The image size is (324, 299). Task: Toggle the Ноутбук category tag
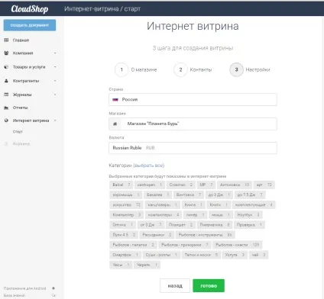248,215
